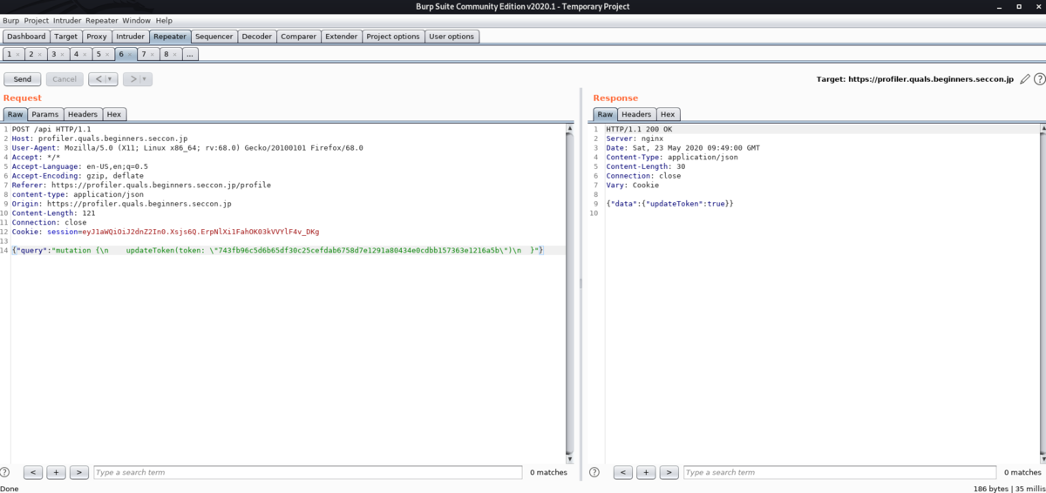This screenshot has width=1046, height=493.
Task: Open the Project menu
Action: pos(37,20)
